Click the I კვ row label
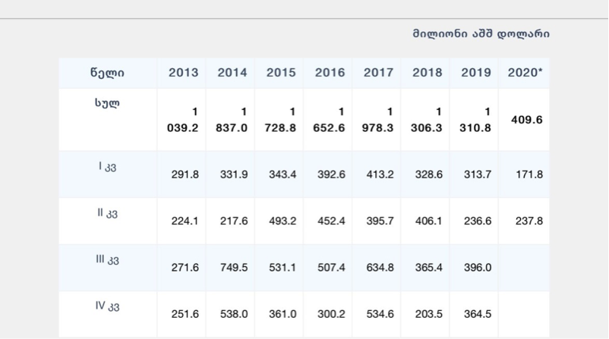 point(107,166)
